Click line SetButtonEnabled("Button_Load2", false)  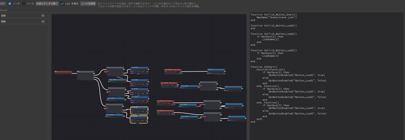(297, 97)
